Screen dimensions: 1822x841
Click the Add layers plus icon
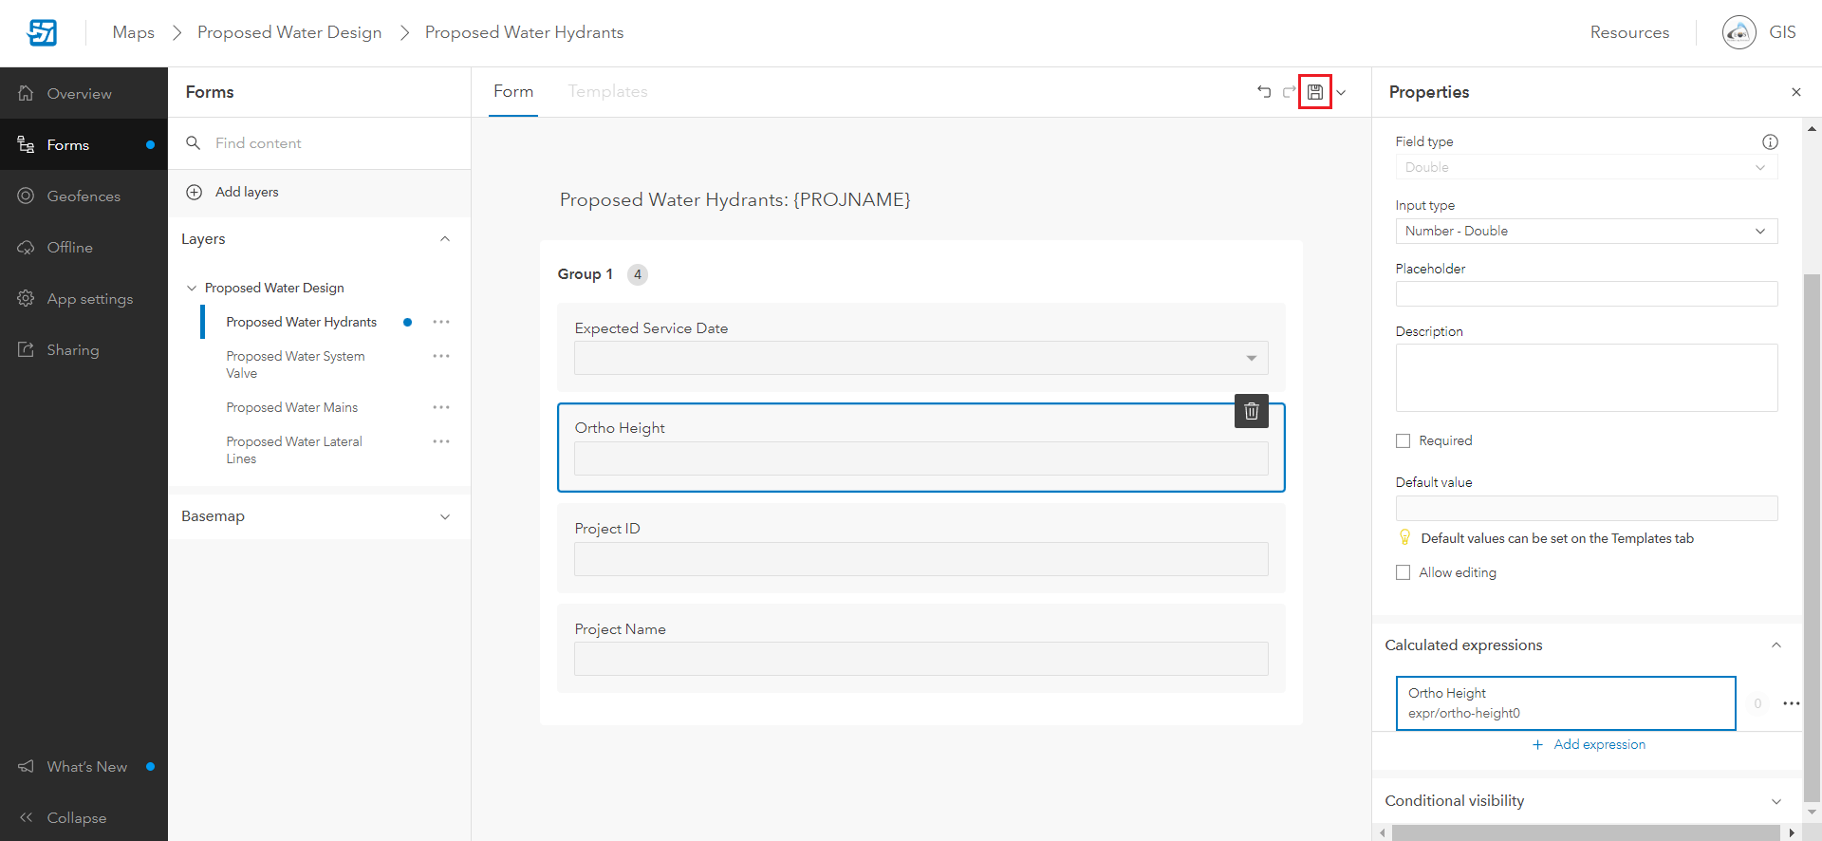coord(195,192)
